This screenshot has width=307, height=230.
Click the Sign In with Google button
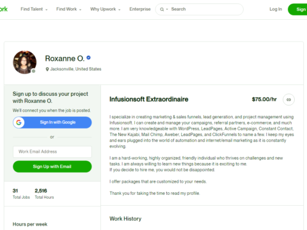click(x=52, y=123)
